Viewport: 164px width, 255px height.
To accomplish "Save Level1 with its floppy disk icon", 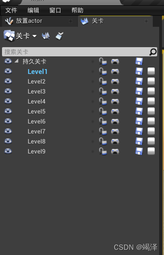I will pos(139,72).
